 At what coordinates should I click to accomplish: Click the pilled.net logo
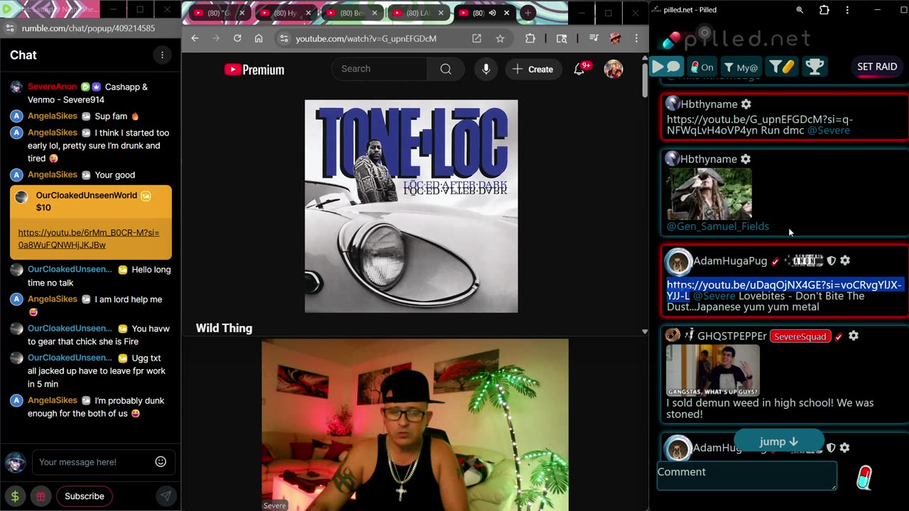coord(735,37)
